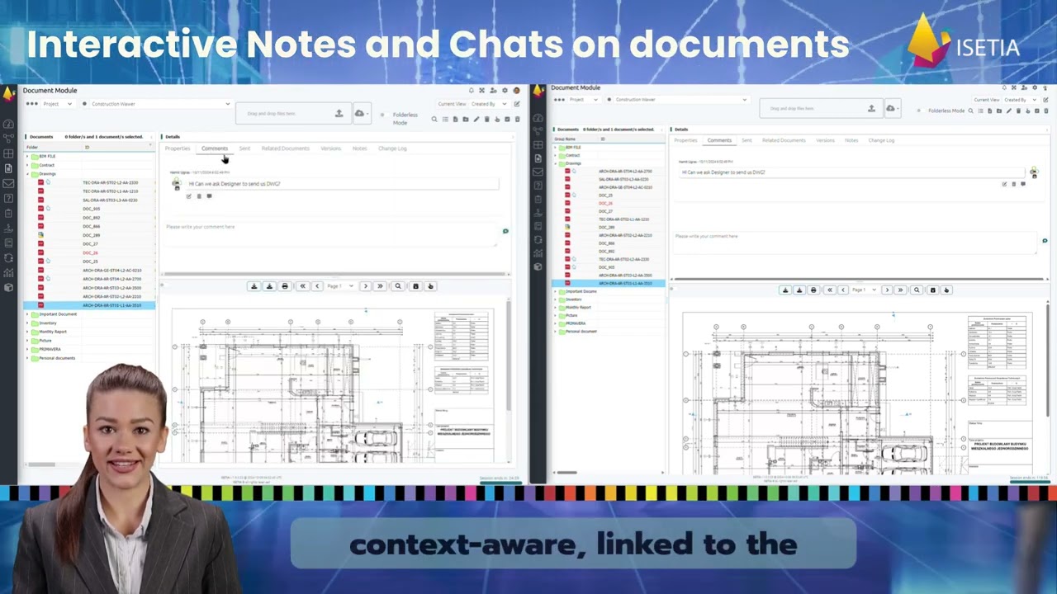
Task: Go to first page in right viewer
Action: pos(830,290)
